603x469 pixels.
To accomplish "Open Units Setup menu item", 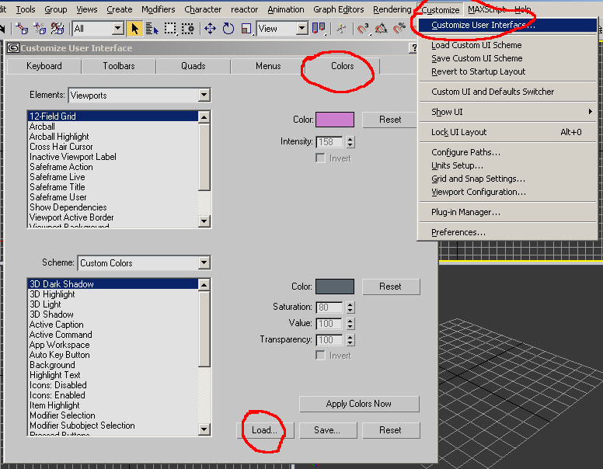I will click(507, 165).
